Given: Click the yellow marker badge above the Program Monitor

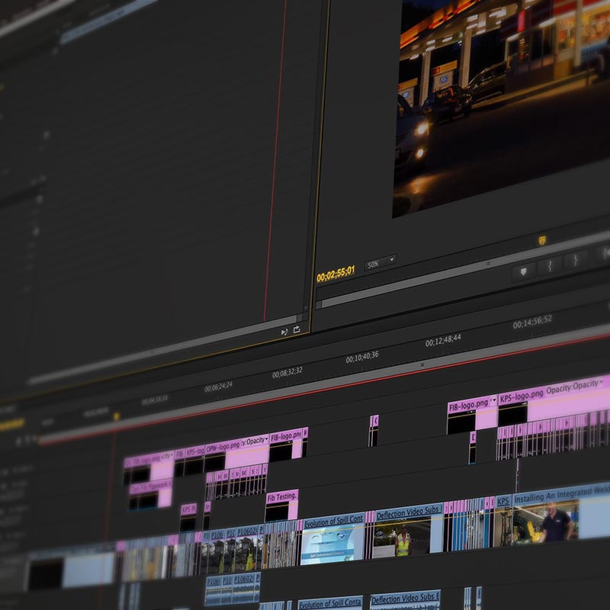Looking at the screenshot, I should [542, 239].
